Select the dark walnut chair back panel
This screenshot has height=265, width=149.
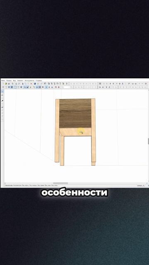coord(75,113)
